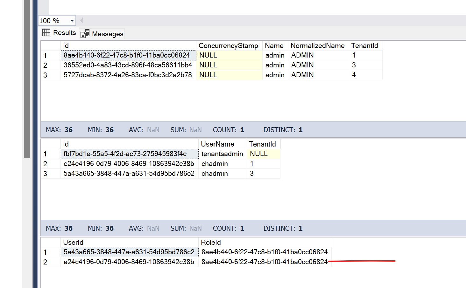Click MAX: 36 in first summary bar
The height and width of the screenshot is (288, 466).
point(59,130)
